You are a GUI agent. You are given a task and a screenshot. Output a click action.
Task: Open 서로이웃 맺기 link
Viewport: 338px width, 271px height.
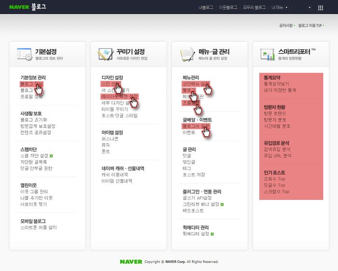coord(33,204)
